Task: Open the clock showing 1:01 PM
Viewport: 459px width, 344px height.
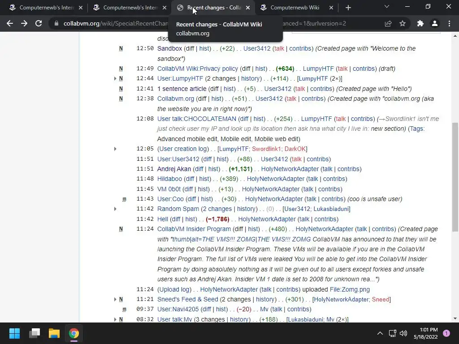Action: tap(426, 333)
